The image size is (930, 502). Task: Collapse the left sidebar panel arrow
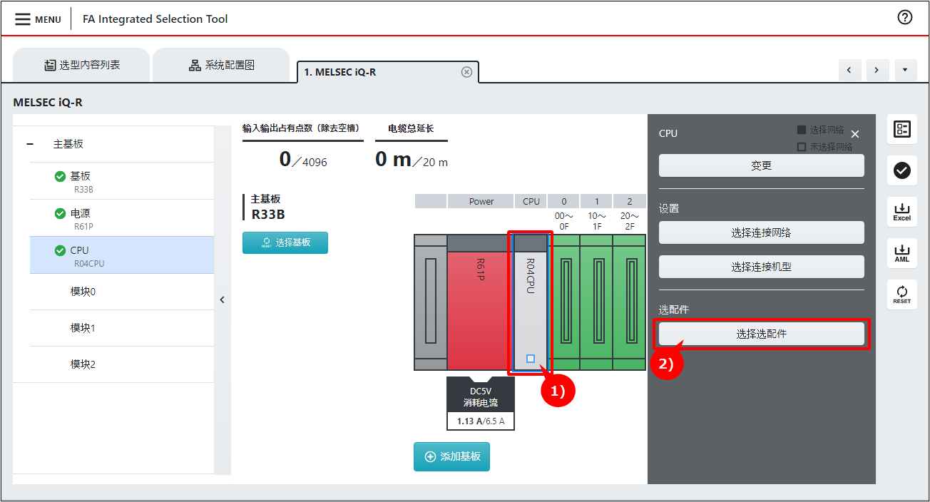click(x=222, y=300)
